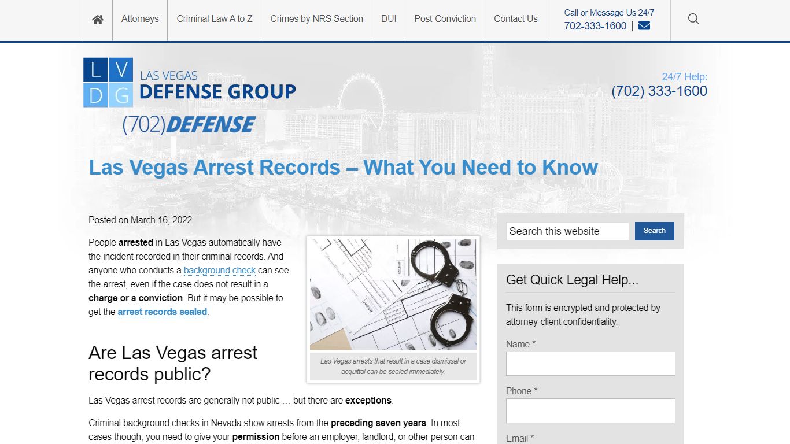Click the (702)DEFENSE logo text
Viewport: 790px width, 444px height.
click(189, 124)
